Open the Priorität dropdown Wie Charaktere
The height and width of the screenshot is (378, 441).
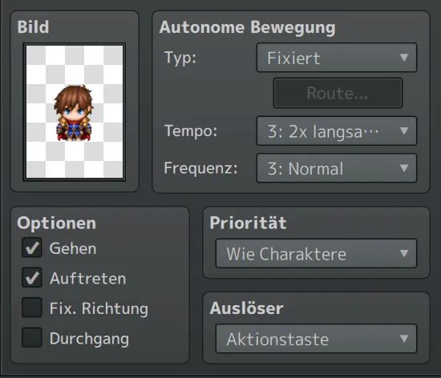[x=316, y=253]
